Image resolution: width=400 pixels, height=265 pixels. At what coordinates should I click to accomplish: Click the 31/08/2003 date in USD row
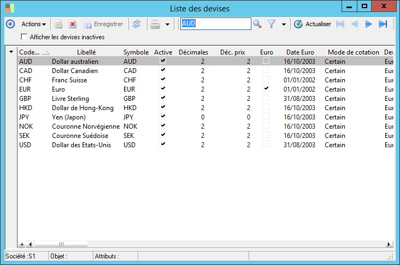(x=299, y=145)
